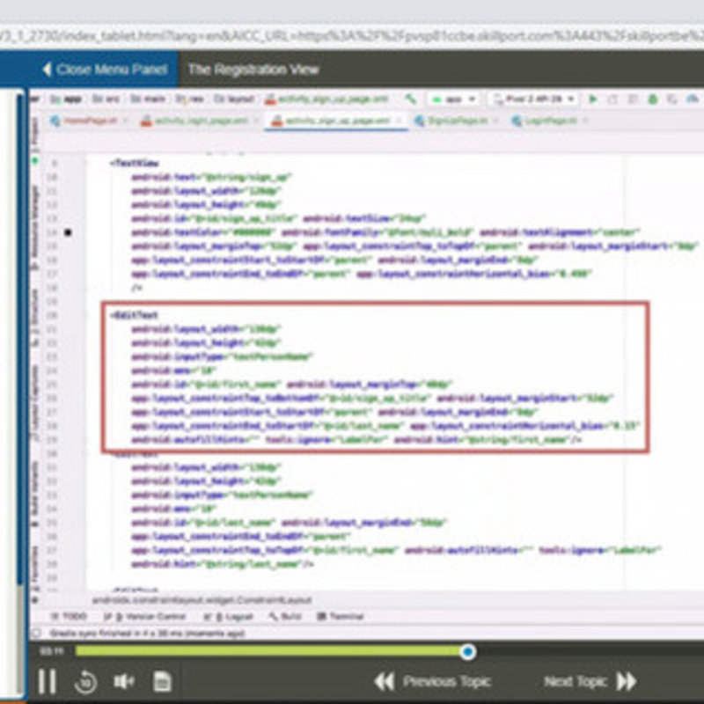
Task: Click the black color gutter icon on line 14
Action: (68, 232)
